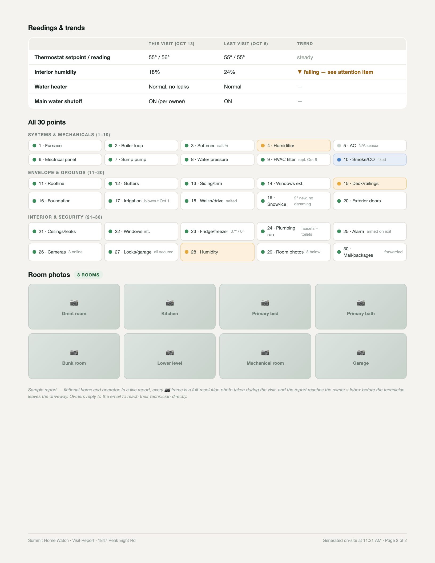Click the 30 · Mail/packages card
This screenshot has height=563, width=435.
[370, 252]
